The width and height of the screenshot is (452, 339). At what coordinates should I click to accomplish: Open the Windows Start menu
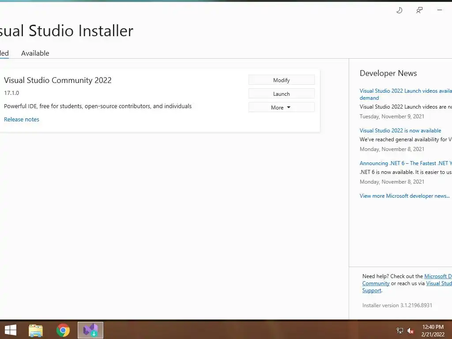(11, 330)
